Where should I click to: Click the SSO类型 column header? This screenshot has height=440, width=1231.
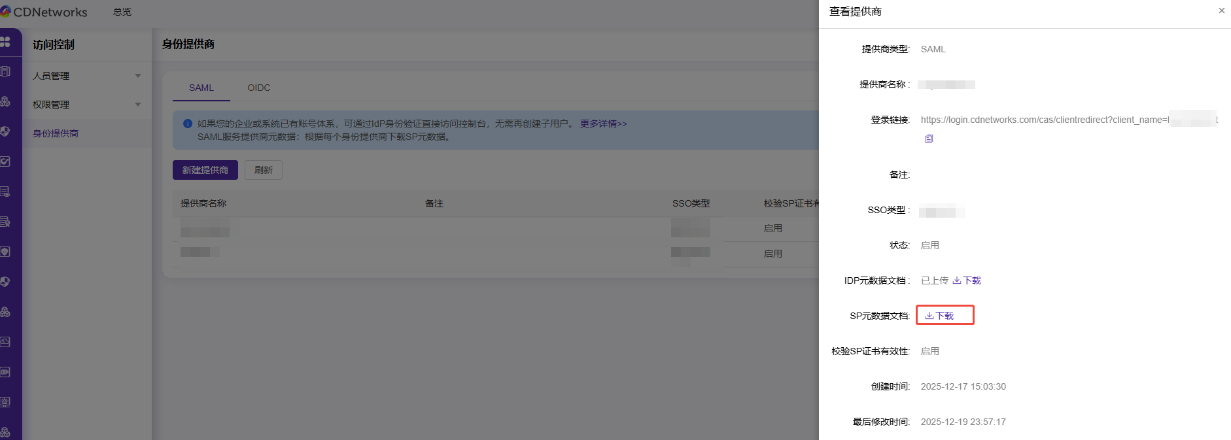(691, 203)
